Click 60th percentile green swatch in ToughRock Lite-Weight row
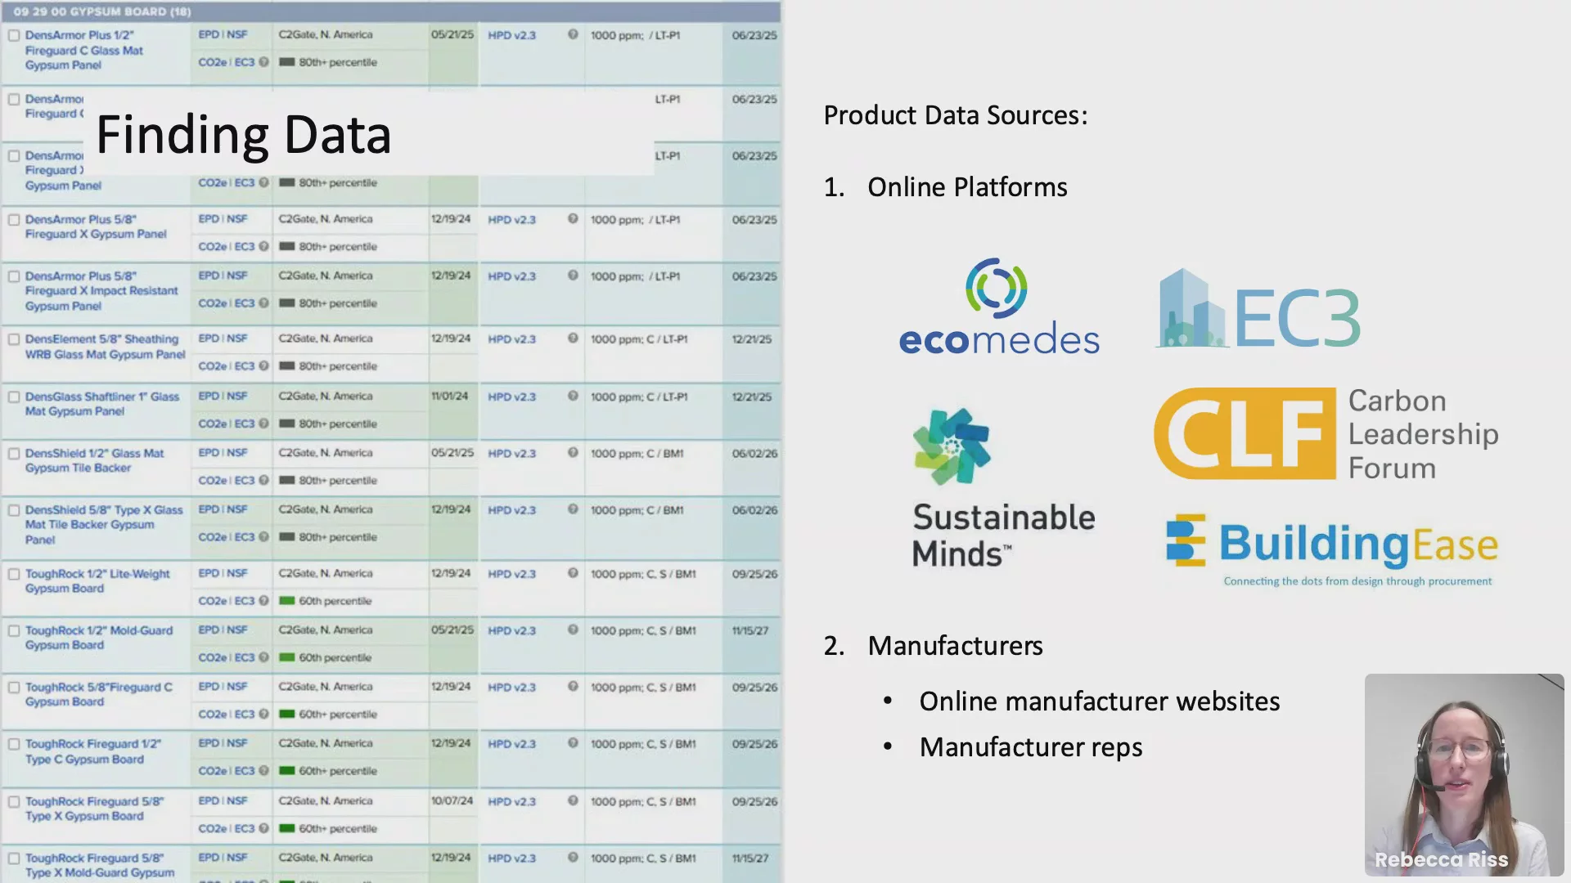 [286, 601]
